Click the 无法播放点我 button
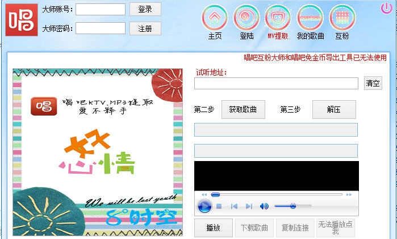Screen dimensions: 397x239 (336, 228)
